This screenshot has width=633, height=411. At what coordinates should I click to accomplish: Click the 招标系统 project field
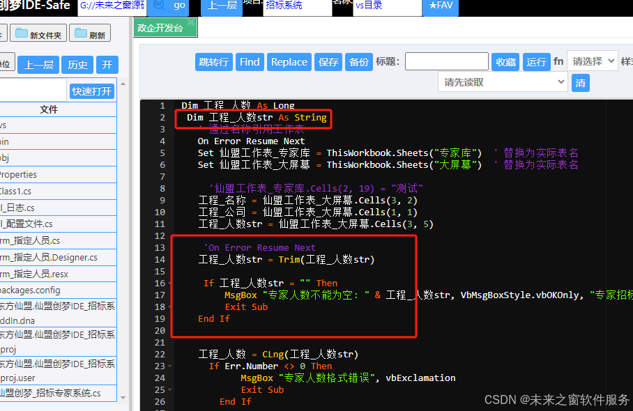(297, 7)
